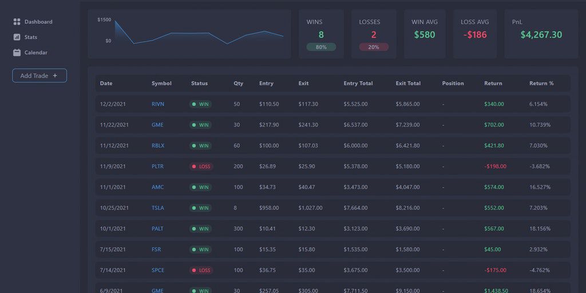Open the RIVN symbol link
This screenshot has height=293, width=586.
(158, 104)
